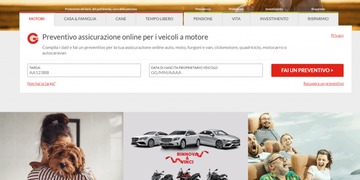Click the 'Non hai la targa?' link
This screenshot has width=360, height=180.
pos(41,84)
